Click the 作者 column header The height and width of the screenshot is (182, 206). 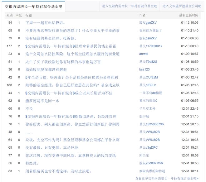pos(142,15)
